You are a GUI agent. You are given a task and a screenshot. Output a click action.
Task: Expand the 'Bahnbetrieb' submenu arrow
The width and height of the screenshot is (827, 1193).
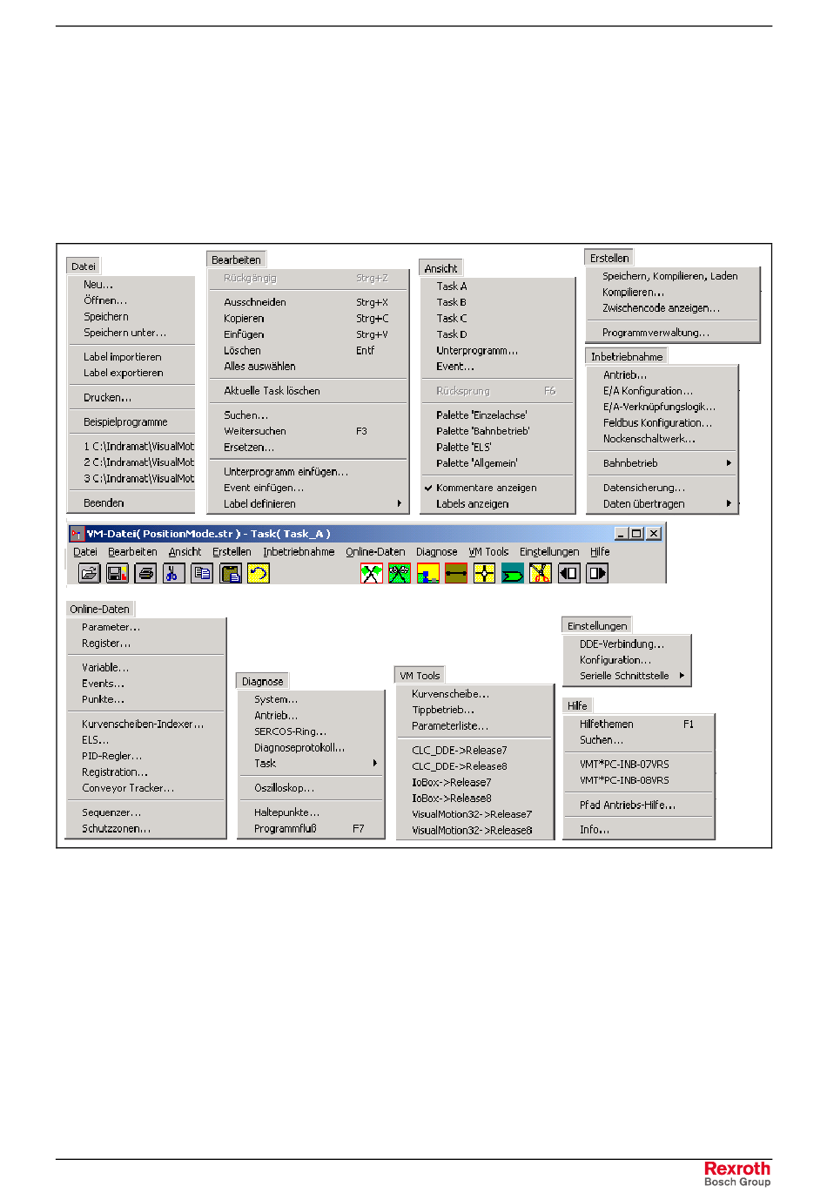pyautogui.click(x=730, y=463)
